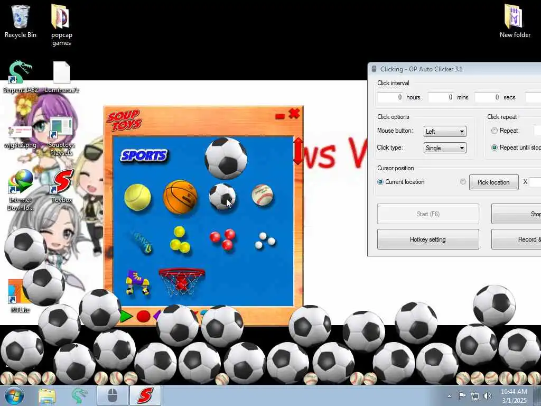The height and width of the screenshot is (406, 541).
Task: Open File Explorer from taskbar
Action: [x=47, y=396]
